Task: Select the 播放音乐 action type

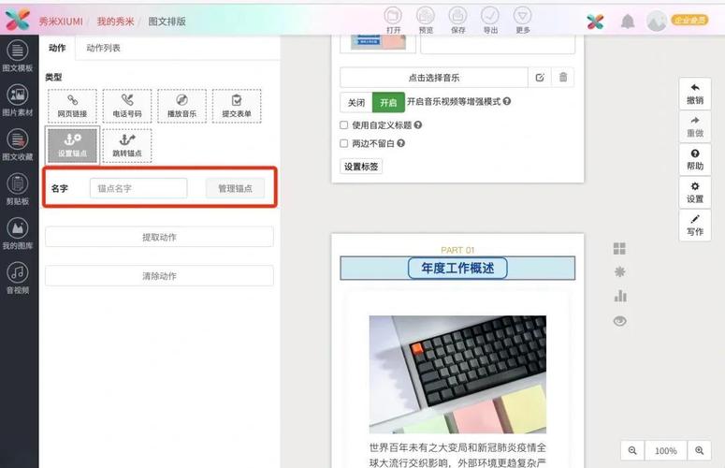Action: pos(181,106)
